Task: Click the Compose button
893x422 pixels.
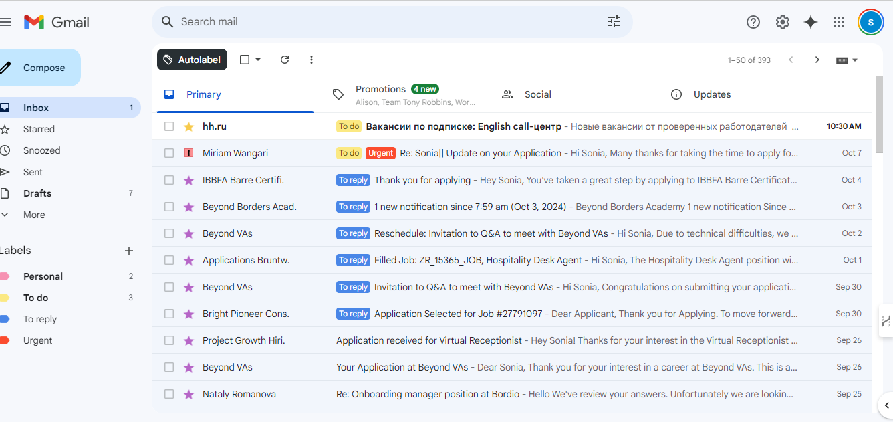Action: tap(41, 68)
